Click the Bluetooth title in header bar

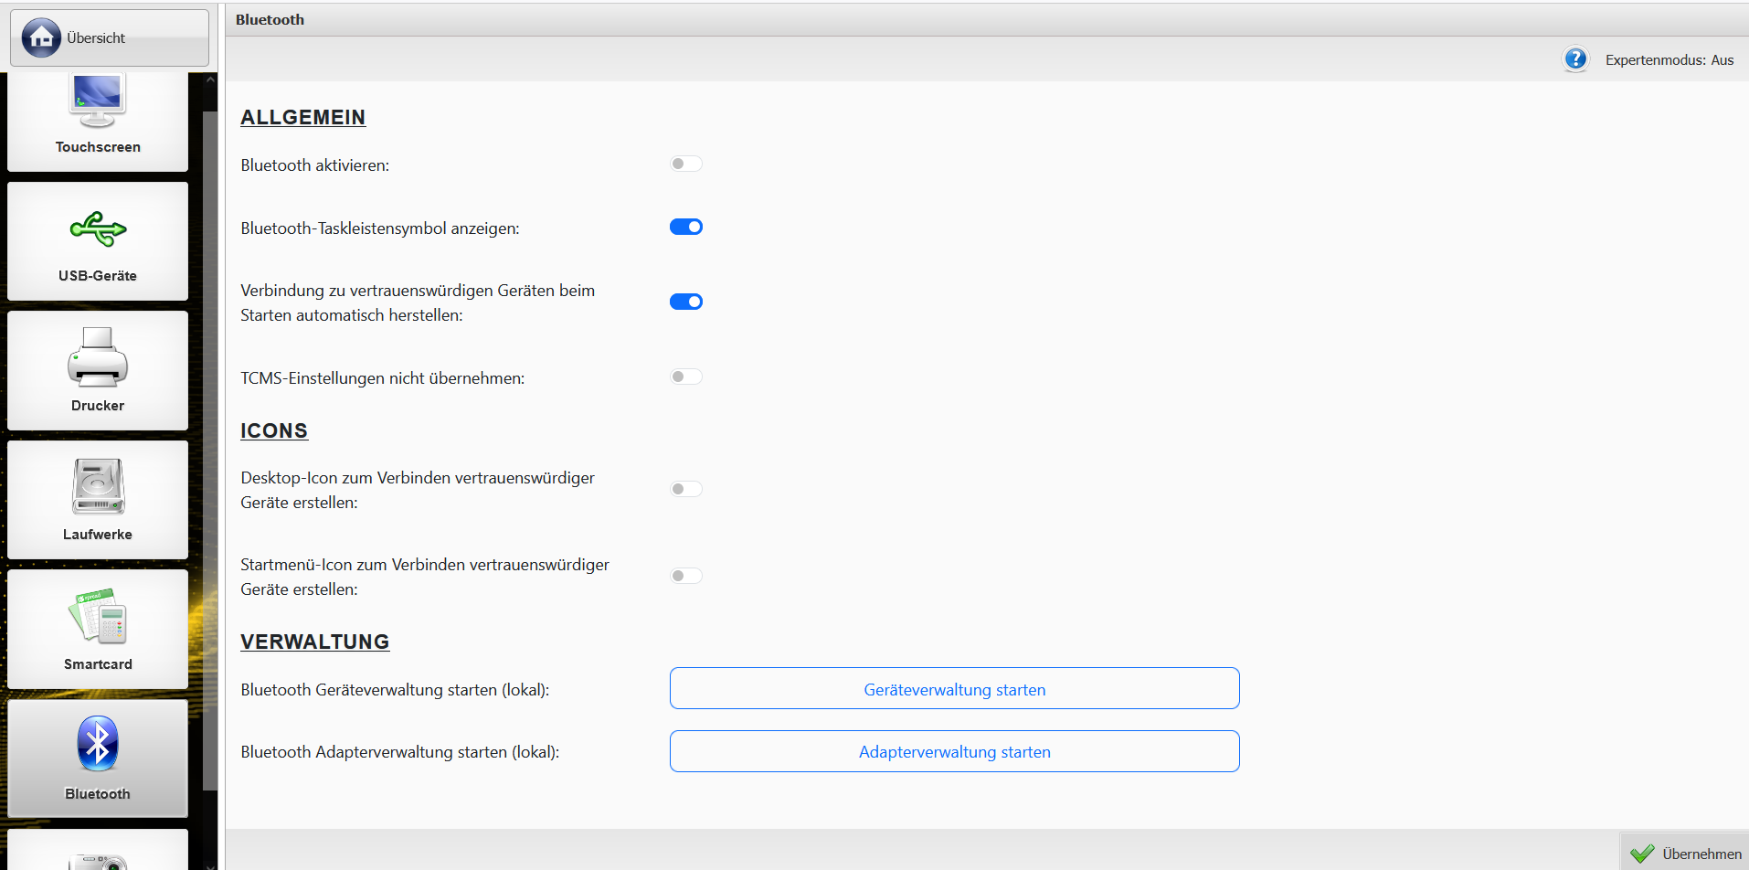[x=270, y=19]
